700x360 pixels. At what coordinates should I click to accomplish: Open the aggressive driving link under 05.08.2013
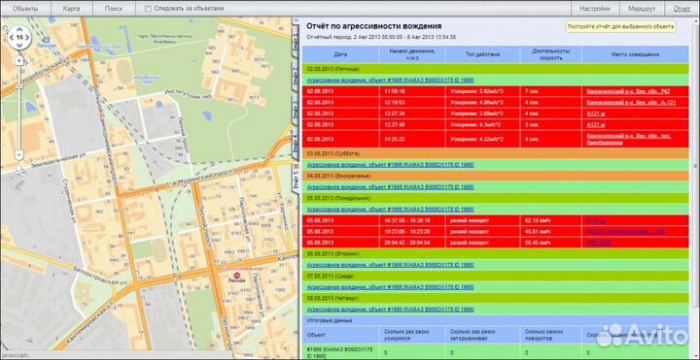[x=390, y=210]
